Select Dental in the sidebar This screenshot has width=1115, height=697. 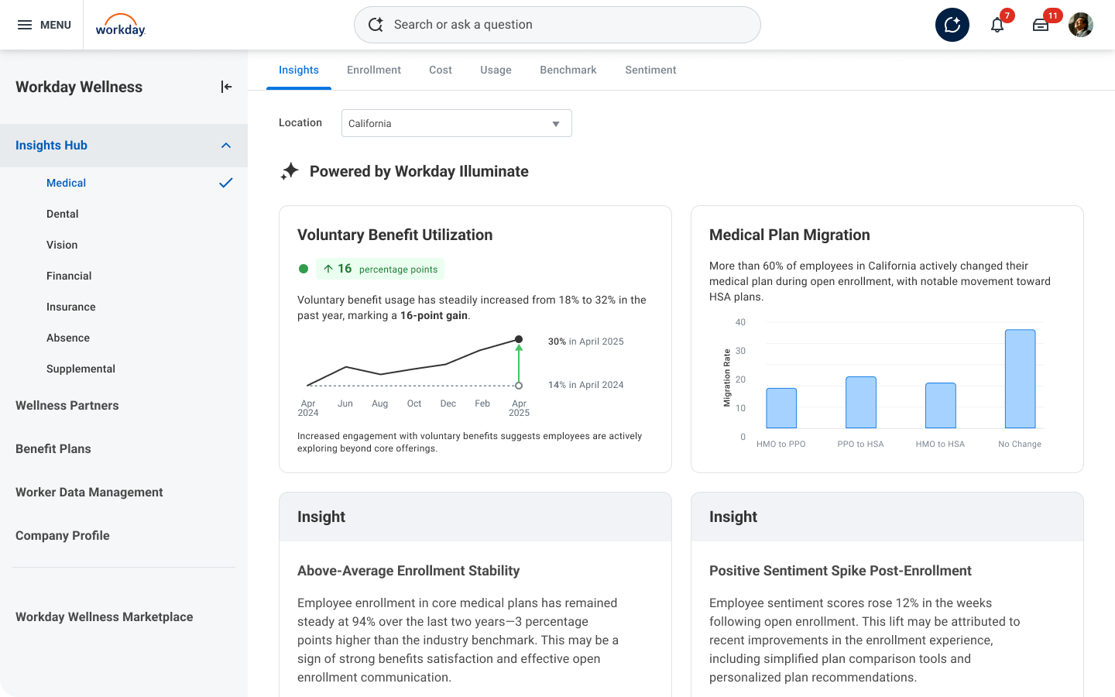pyautogui.click(x=63, y=214)
